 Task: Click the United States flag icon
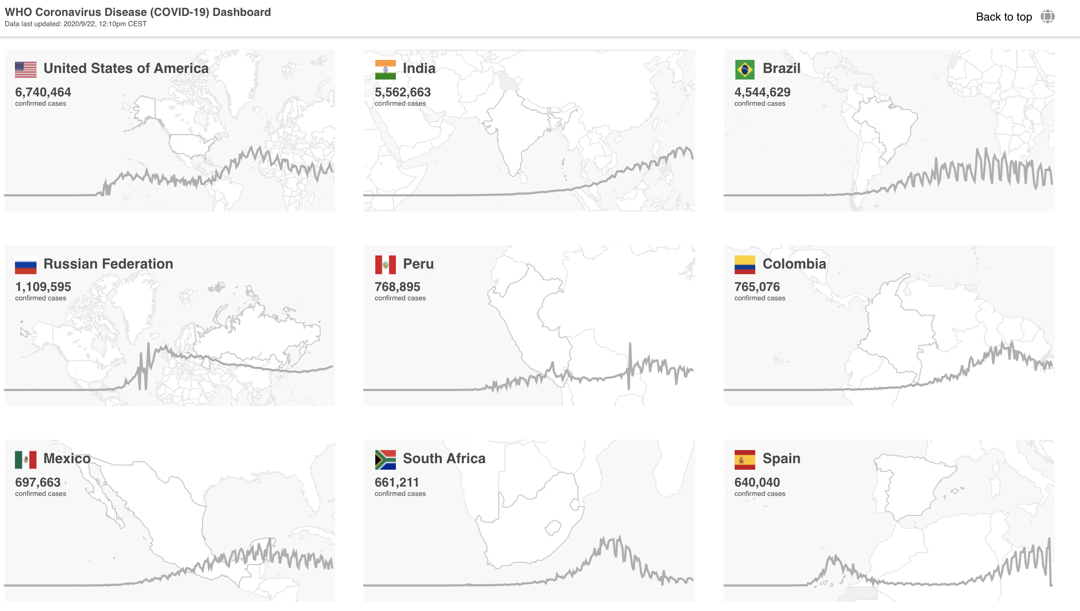[x=26, y=69]
